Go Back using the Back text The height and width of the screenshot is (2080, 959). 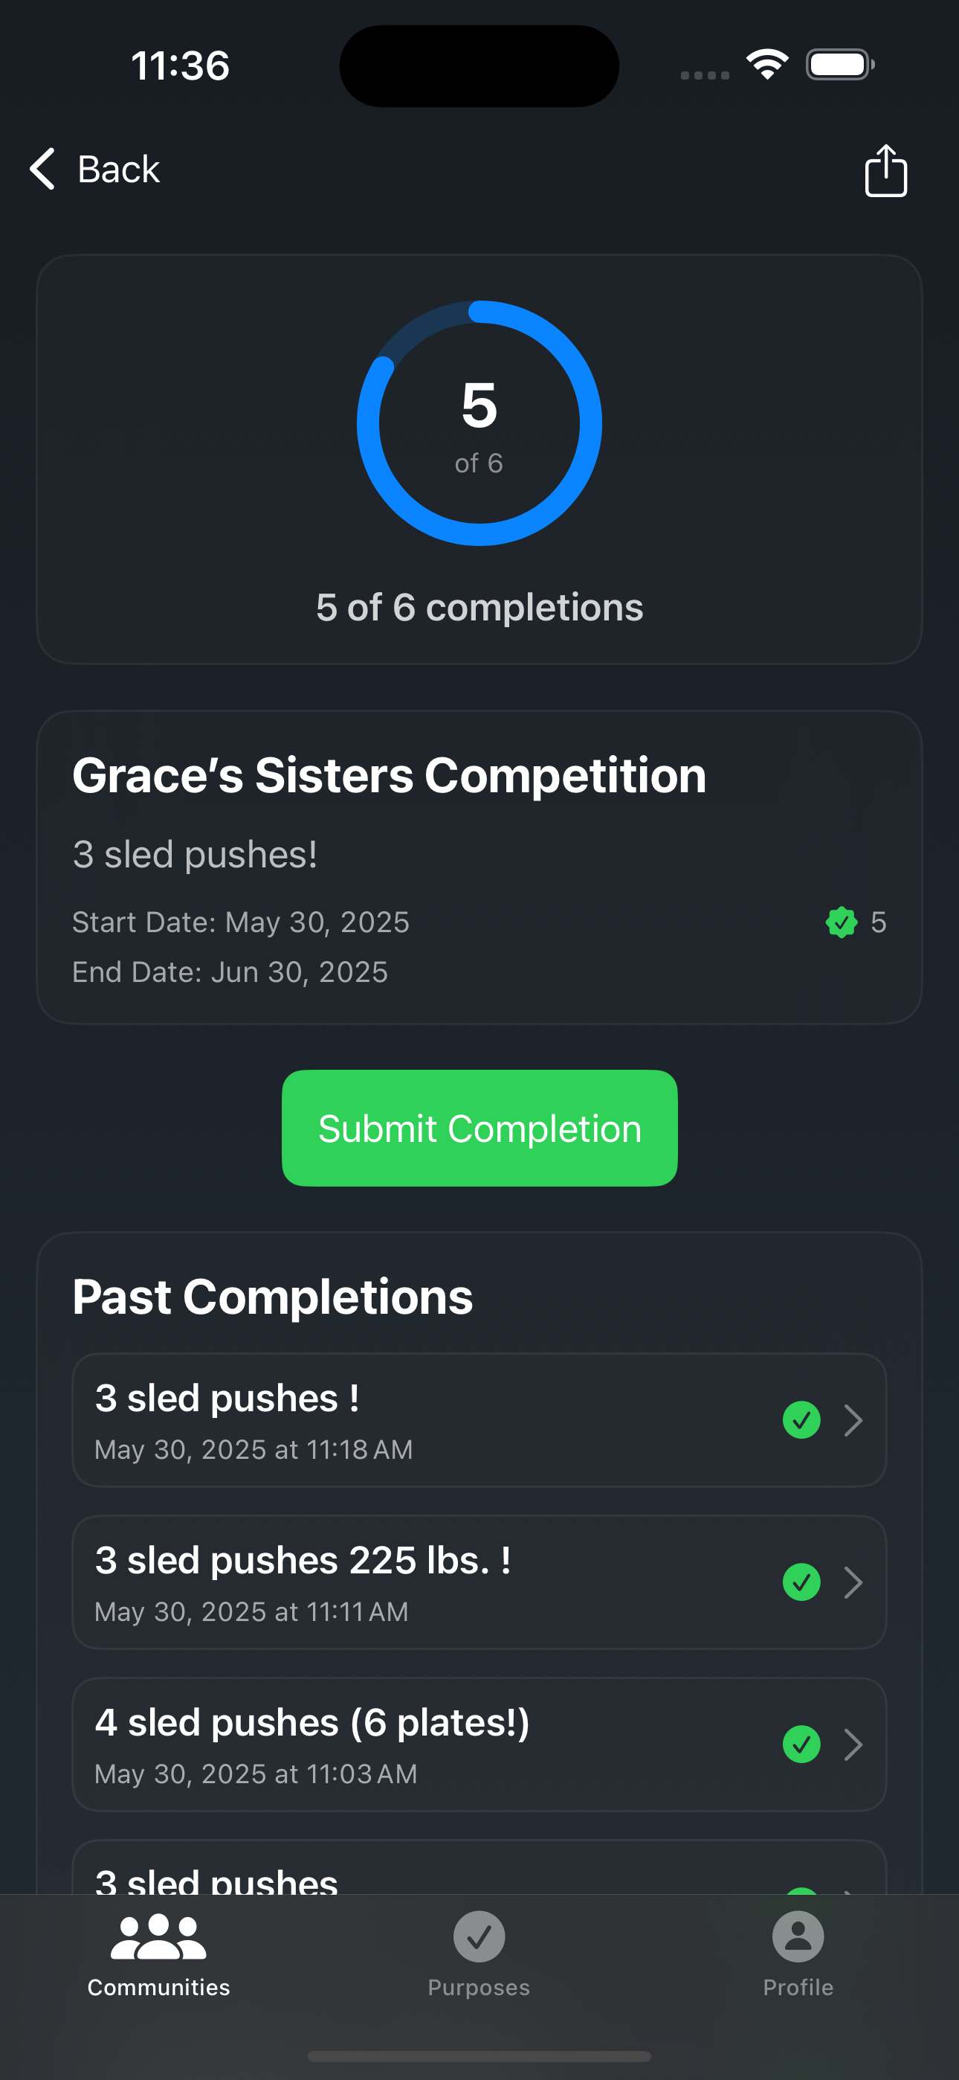coord(118,169)
